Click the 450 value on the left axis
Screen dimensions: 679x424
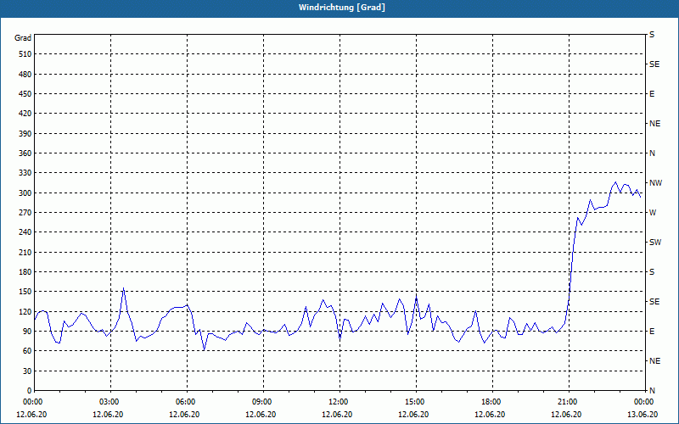click(25, 94)
